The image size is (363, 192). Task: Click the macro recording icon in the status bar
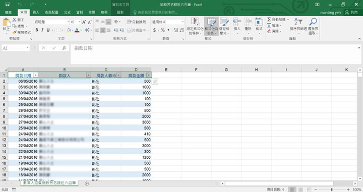point(14,189)
